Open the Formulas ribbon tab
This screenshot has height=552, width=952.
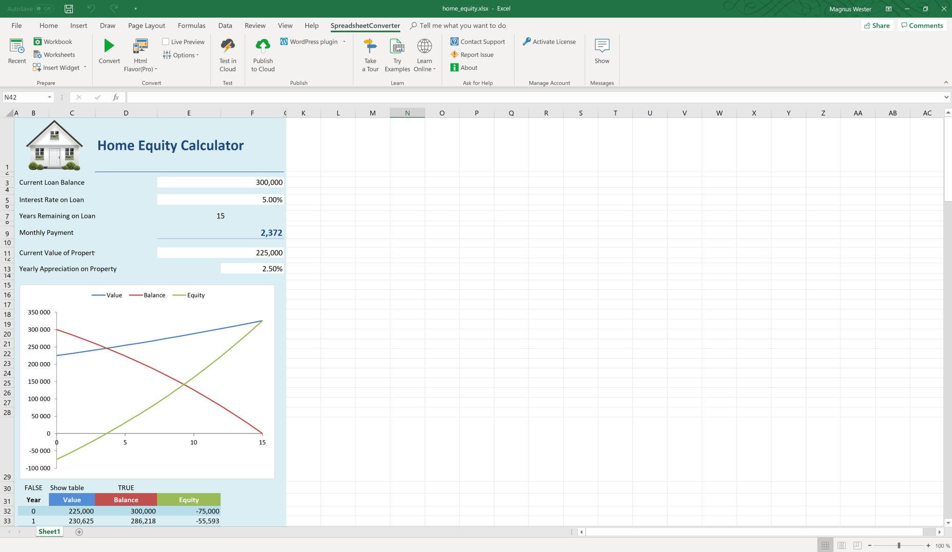pyautogui.click(x=191, y=26)
